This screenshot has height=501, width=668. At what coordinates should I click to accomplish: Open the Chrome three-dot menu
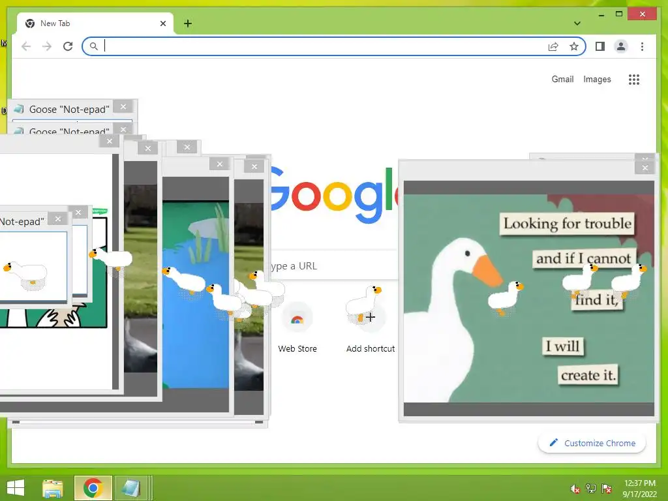point(642,46)
